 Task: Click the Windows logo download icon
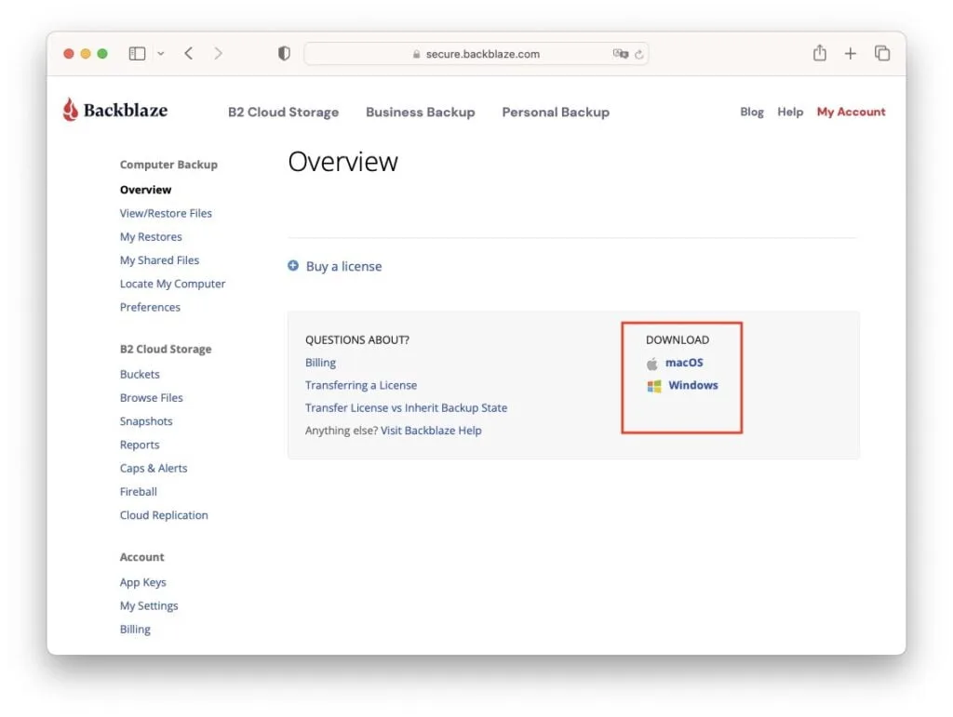(652, 385)
